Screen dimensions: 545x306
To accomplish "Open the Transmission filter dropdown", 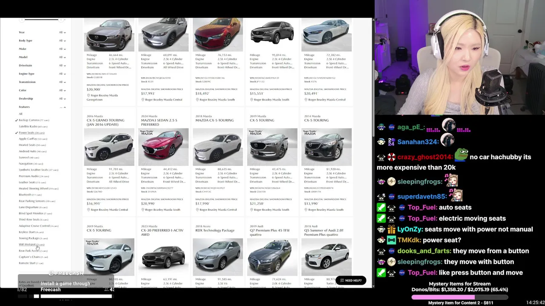I will (42, 82).
